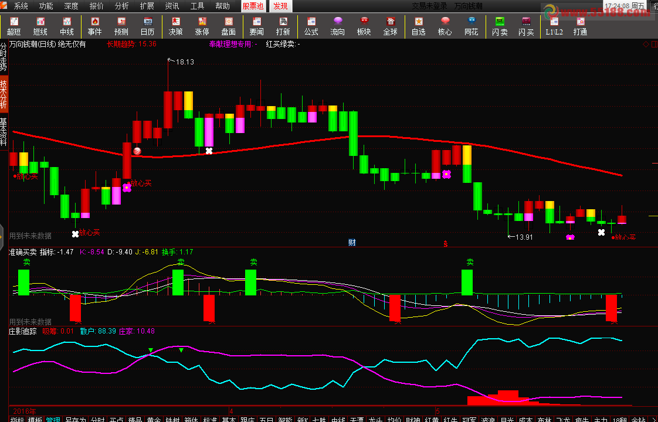Viewport: 658px width, 422px height.
Task: Open the 事件 events icon
Action: click(95, 26)
